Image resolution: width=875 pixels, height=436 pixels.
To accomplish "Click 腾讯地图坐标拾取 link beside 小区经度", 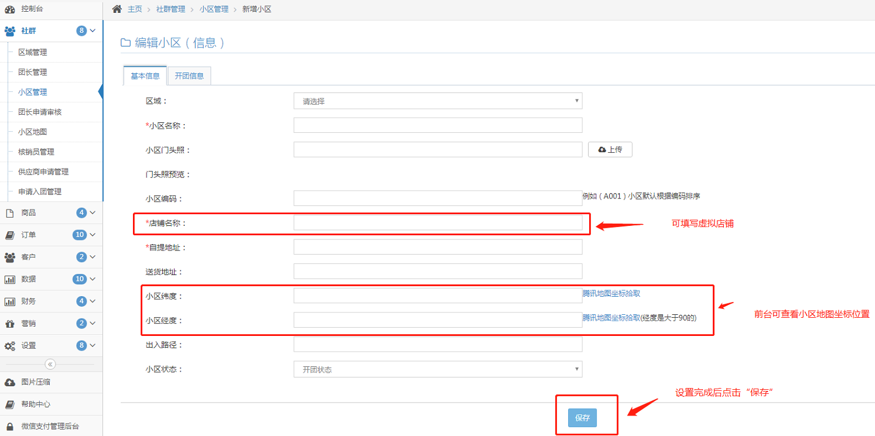I will tap(611, 318).
